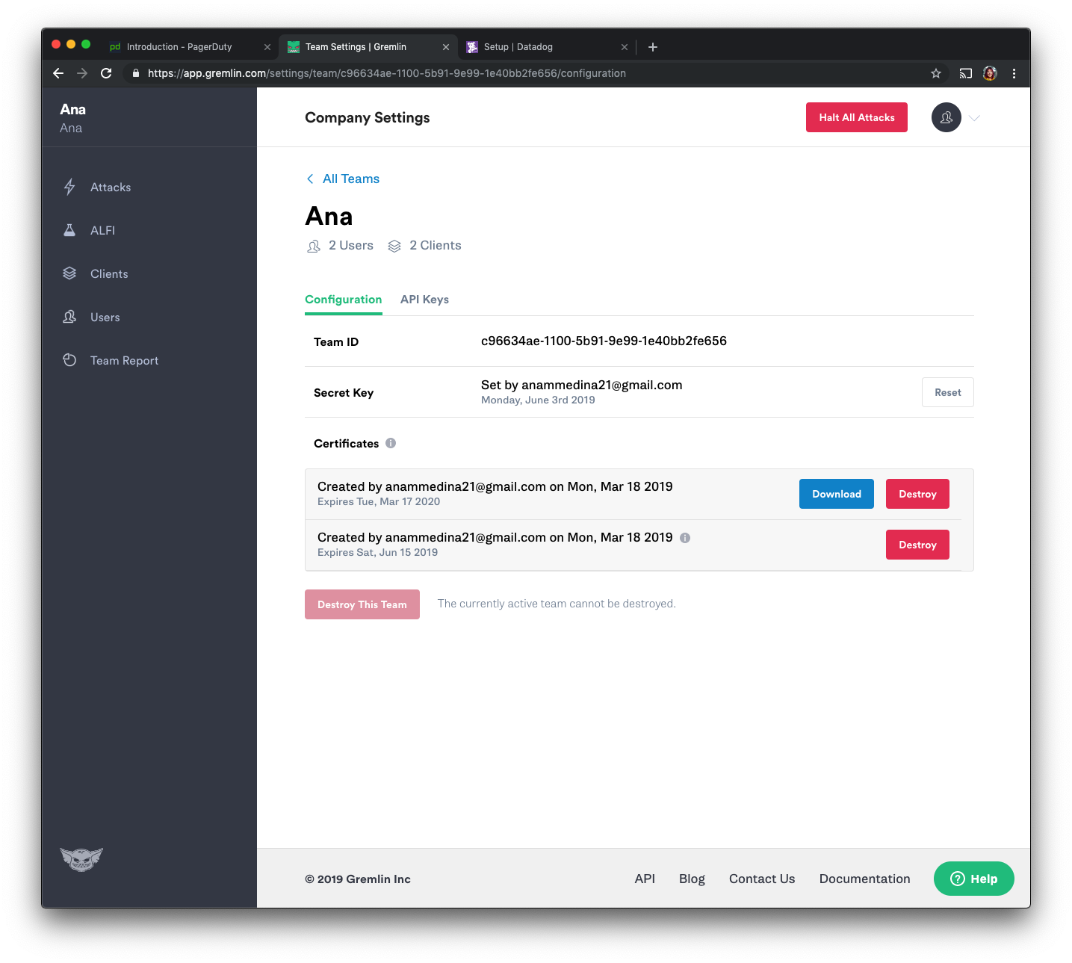Click 'Expires Sat, Jun 15 2019' text

(x=378, y=553)
